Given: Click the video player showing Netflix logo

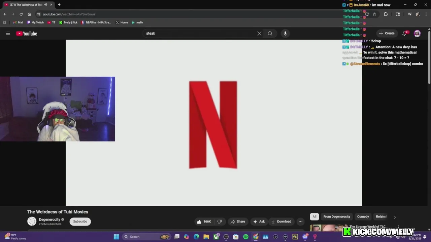Looking at the screenshot, I should (x=213, y=123).
